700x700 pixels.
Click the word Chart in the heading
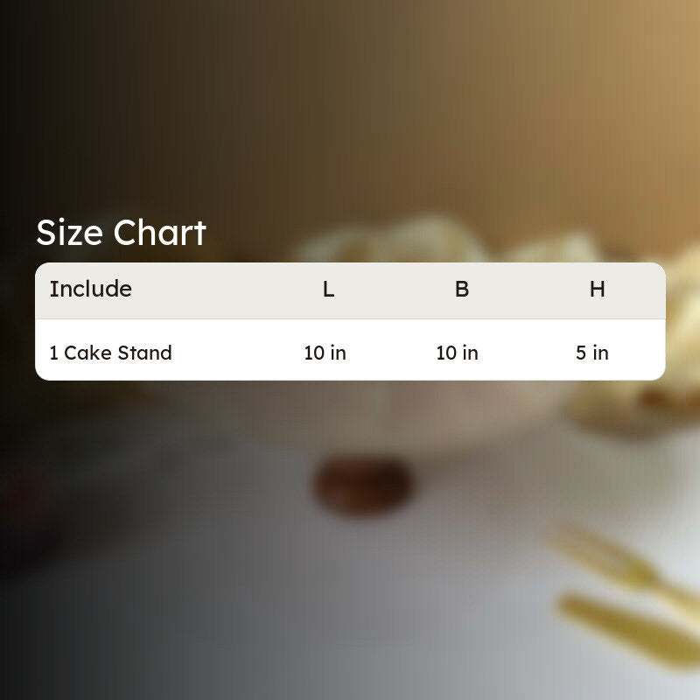160,233
